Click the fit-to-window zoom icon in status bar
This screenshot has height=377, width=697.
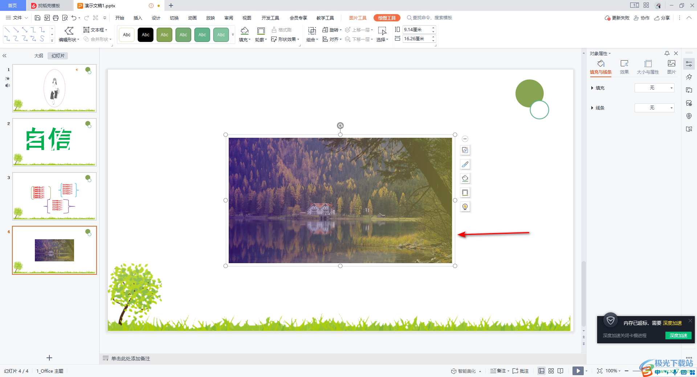coord(600,371)
